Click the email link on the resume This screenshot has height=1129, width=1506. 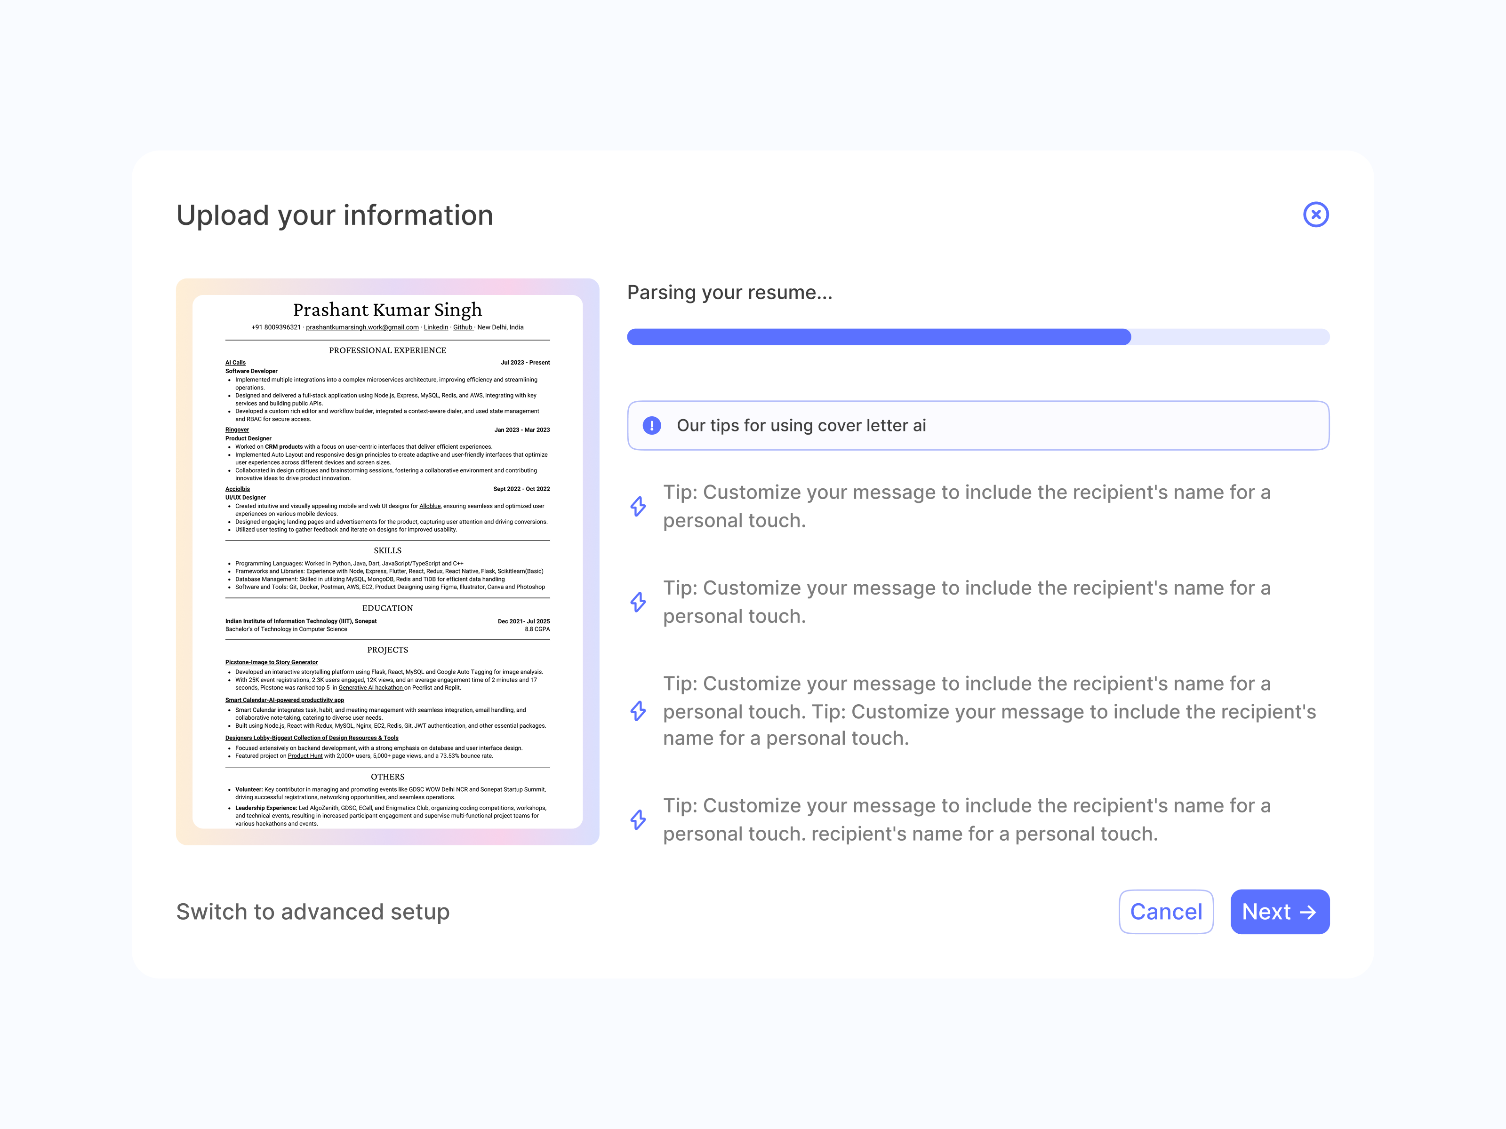362,327
